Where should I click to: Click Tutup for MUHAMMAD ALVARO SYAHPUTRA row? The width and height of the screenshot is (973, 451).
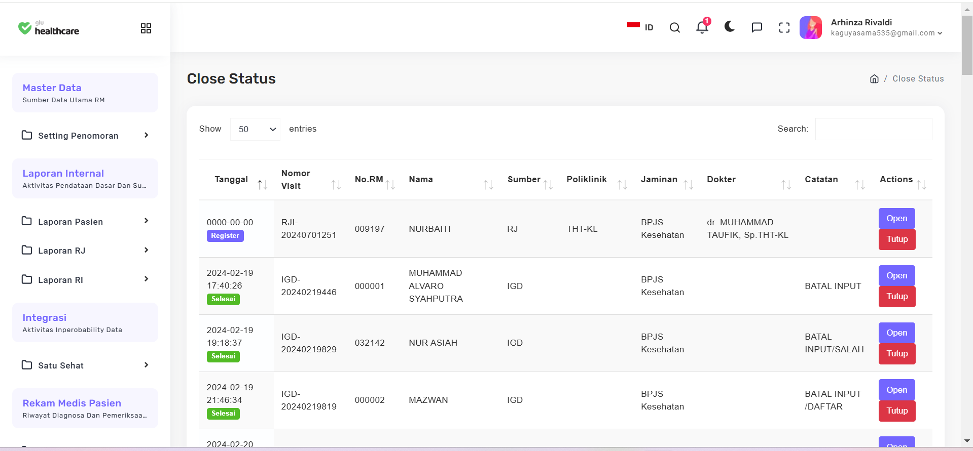click(897, 297)
